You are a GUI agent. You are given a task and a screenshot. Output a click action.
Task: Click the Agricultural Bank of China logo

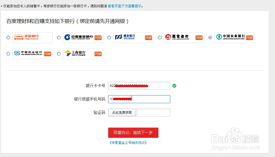coord(234,38)
